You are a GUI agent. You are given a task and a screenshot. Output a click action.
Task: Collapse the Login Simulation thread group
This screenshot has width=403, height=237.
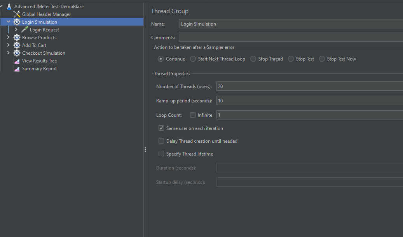(8, 22)
